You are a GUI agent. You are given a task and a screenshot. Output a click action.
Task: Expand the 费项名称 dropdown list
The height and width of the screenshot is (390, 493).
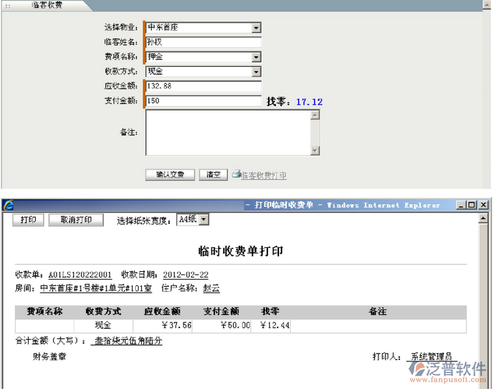pyautogui.click(x=256, y=57)
